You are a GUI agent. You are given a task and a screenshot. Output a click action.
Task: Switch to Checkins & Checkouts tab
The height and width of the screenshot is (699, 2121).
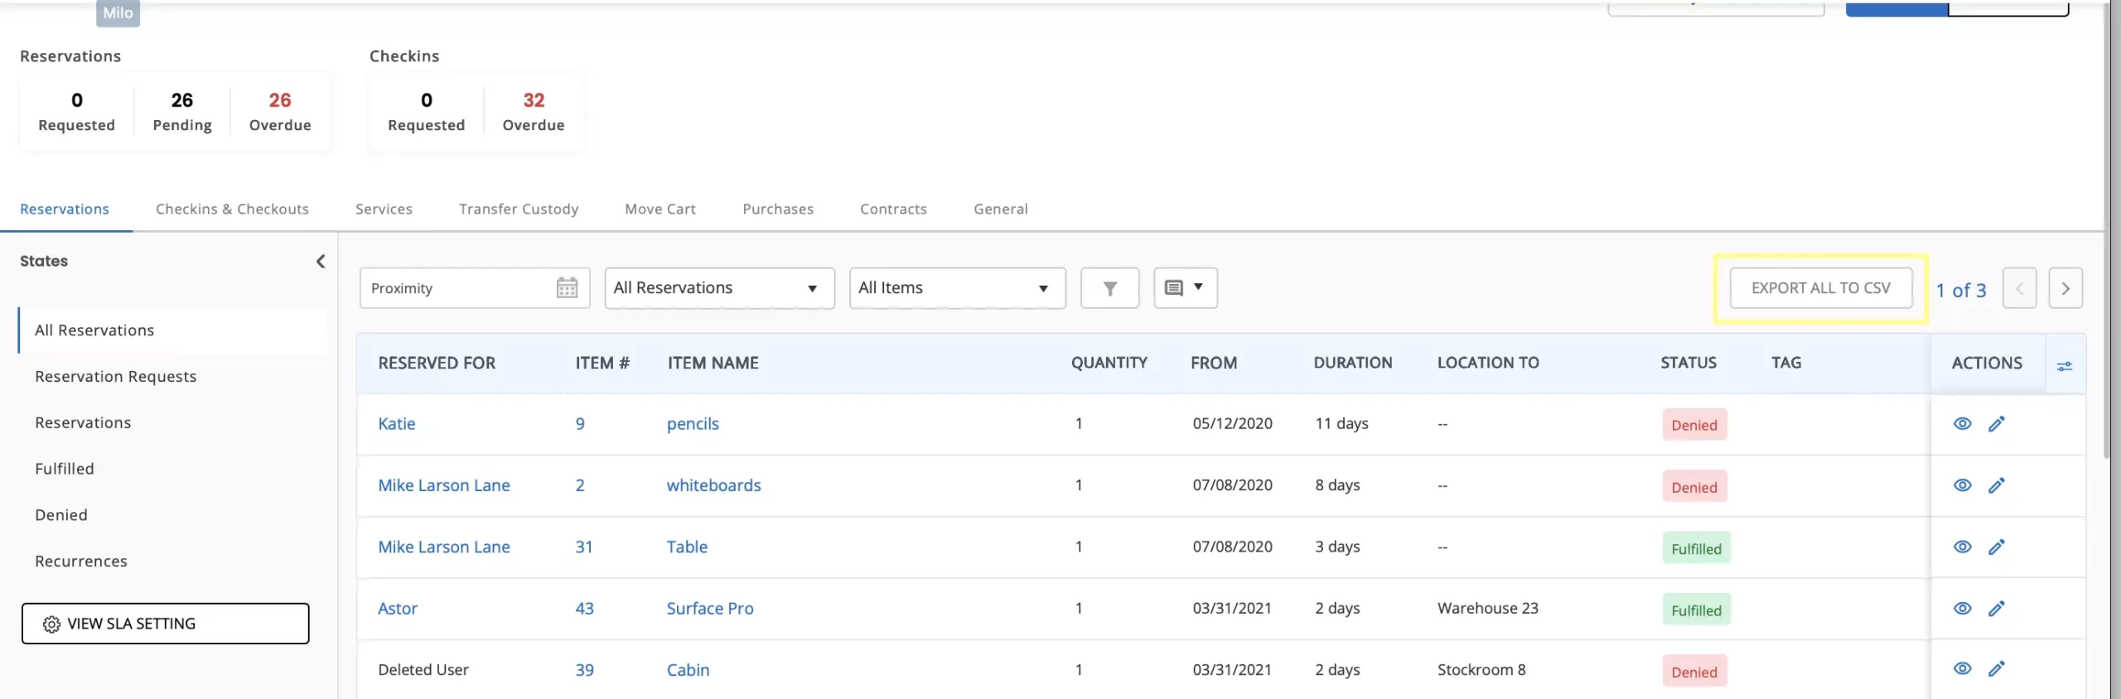tap(232, 210)
